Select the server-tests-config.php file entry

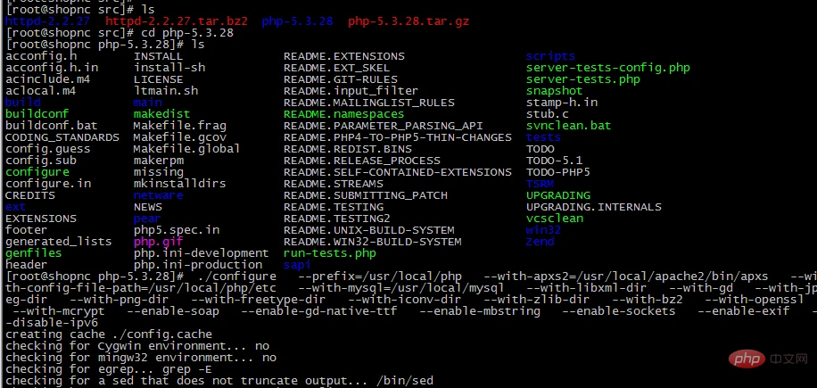pos(608,67)
